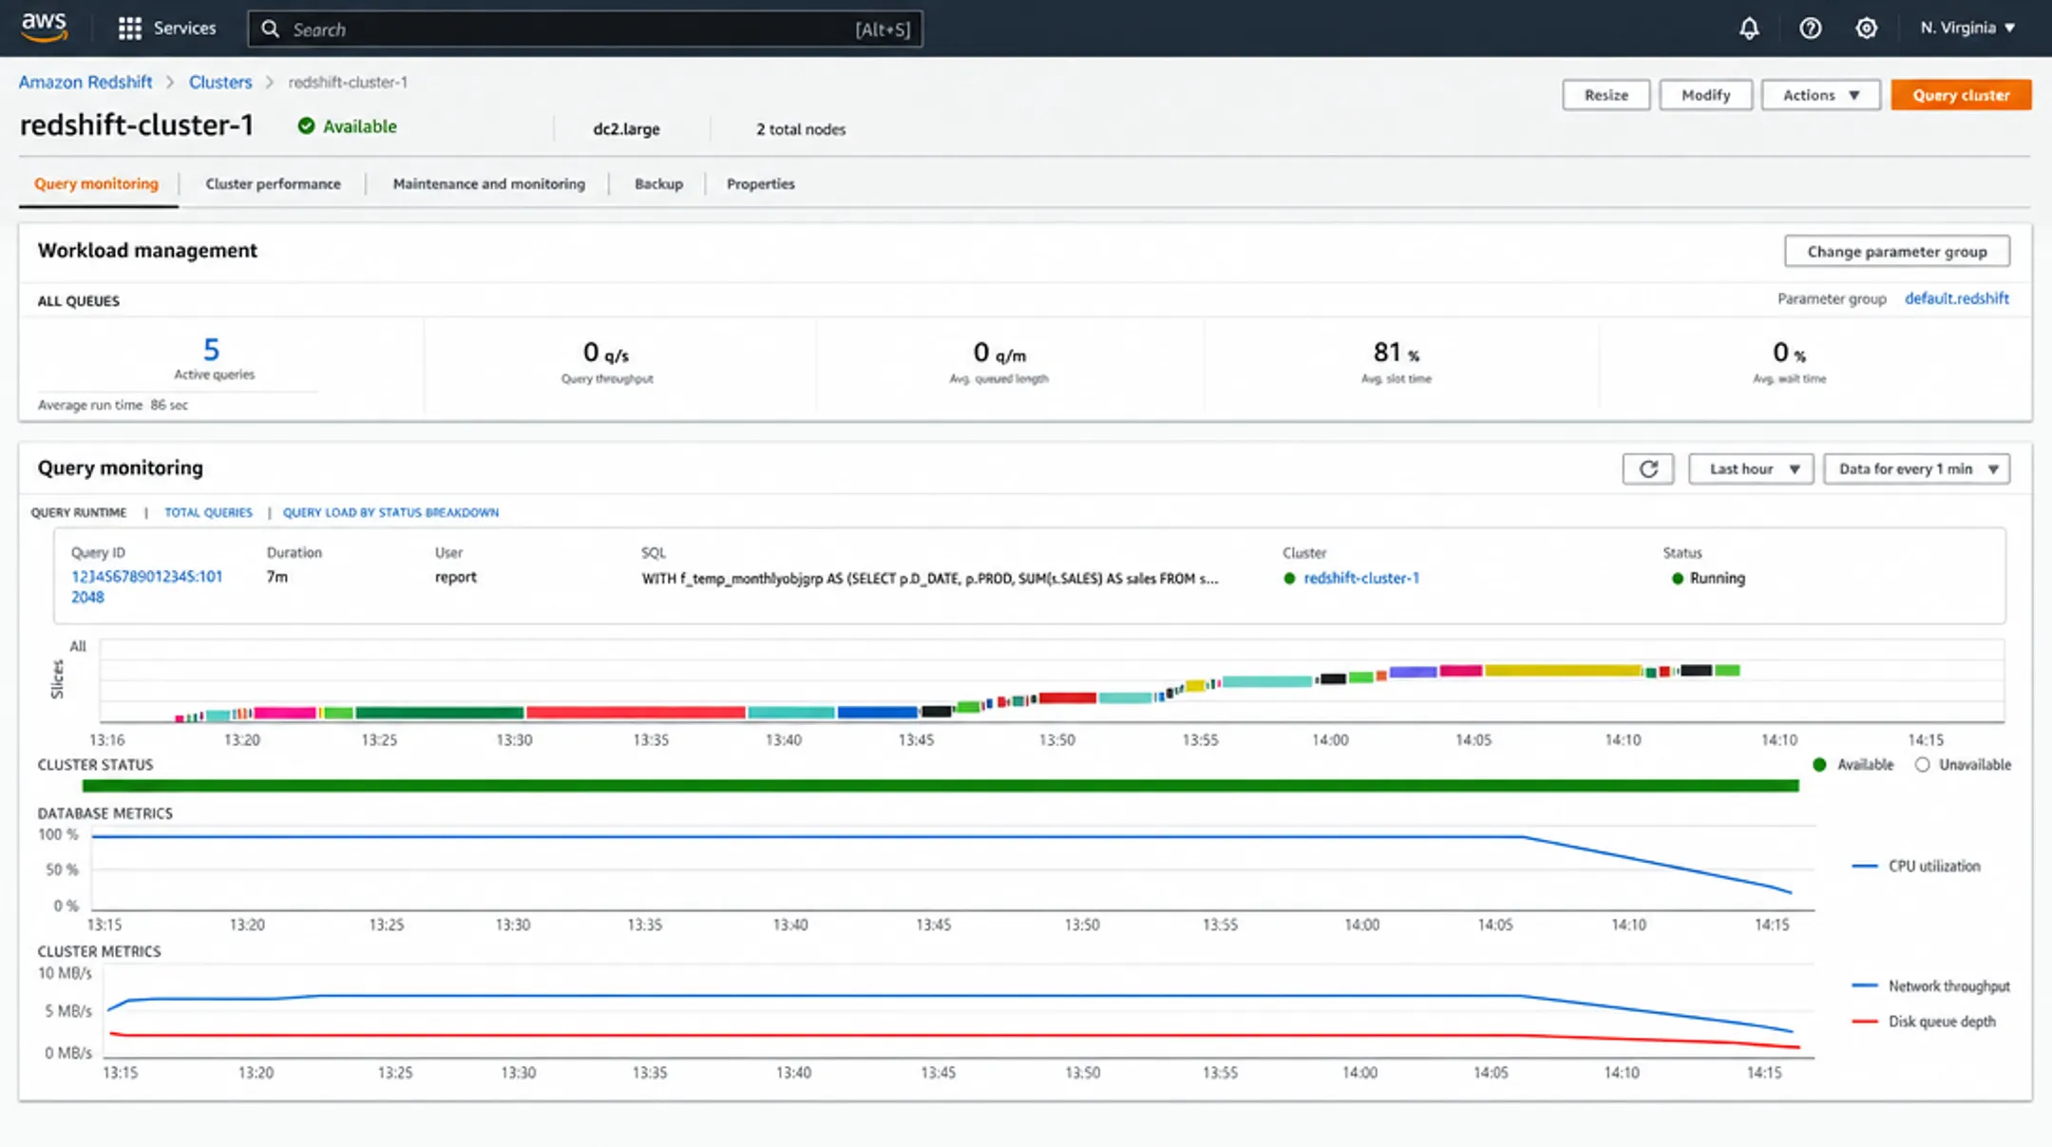The image size is (2052, 1147).
Task: Go to Amazon Redshift breadcrumb link
Action: [85, 82]
